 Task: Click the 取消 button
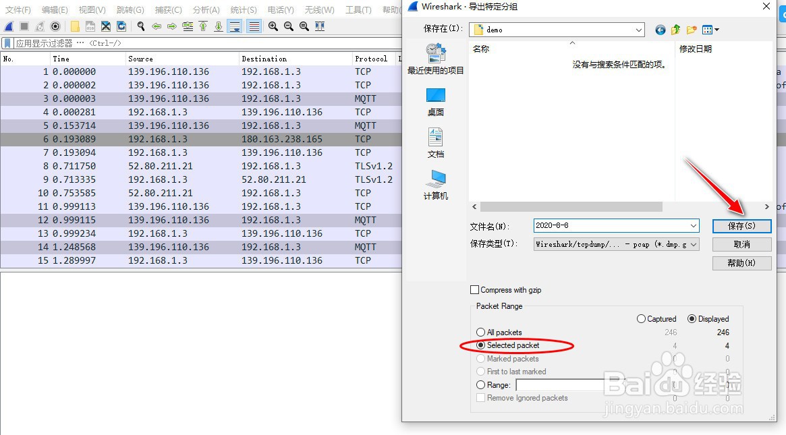click(741, 244)
